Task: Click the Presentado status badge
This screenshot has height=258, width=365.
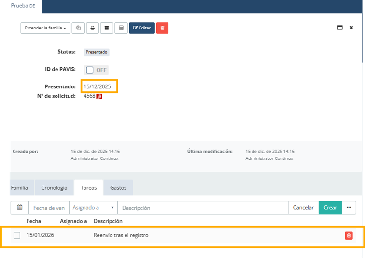Action: pyautogui.click(x=97, y=52)
